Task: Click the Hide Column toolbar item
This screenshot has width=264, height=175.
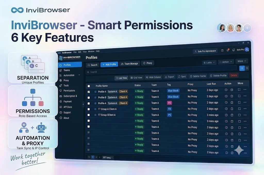Action: (154, 77)
